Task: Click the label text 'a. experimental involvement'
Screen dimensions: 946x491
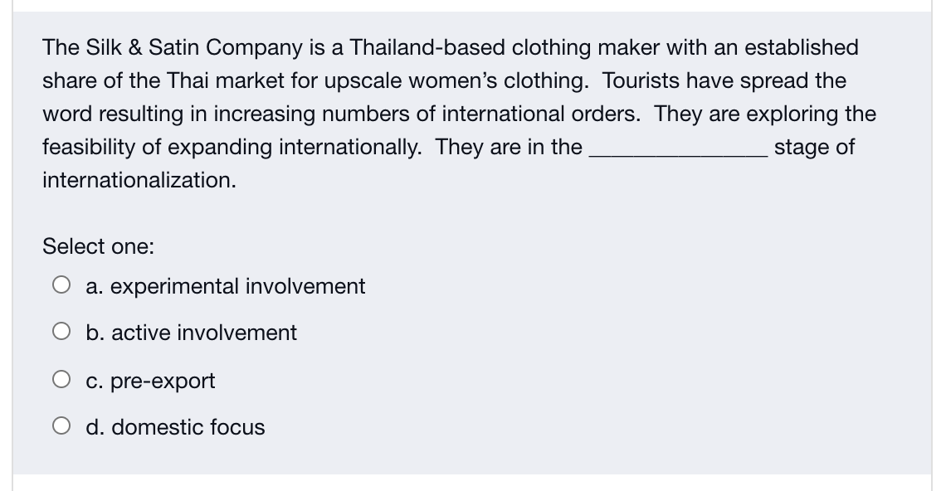Action: pyautogui.click(x=225, y=286)
